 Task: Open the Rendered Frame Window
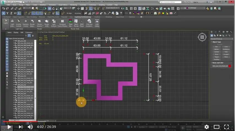click(x=62, y=23)
